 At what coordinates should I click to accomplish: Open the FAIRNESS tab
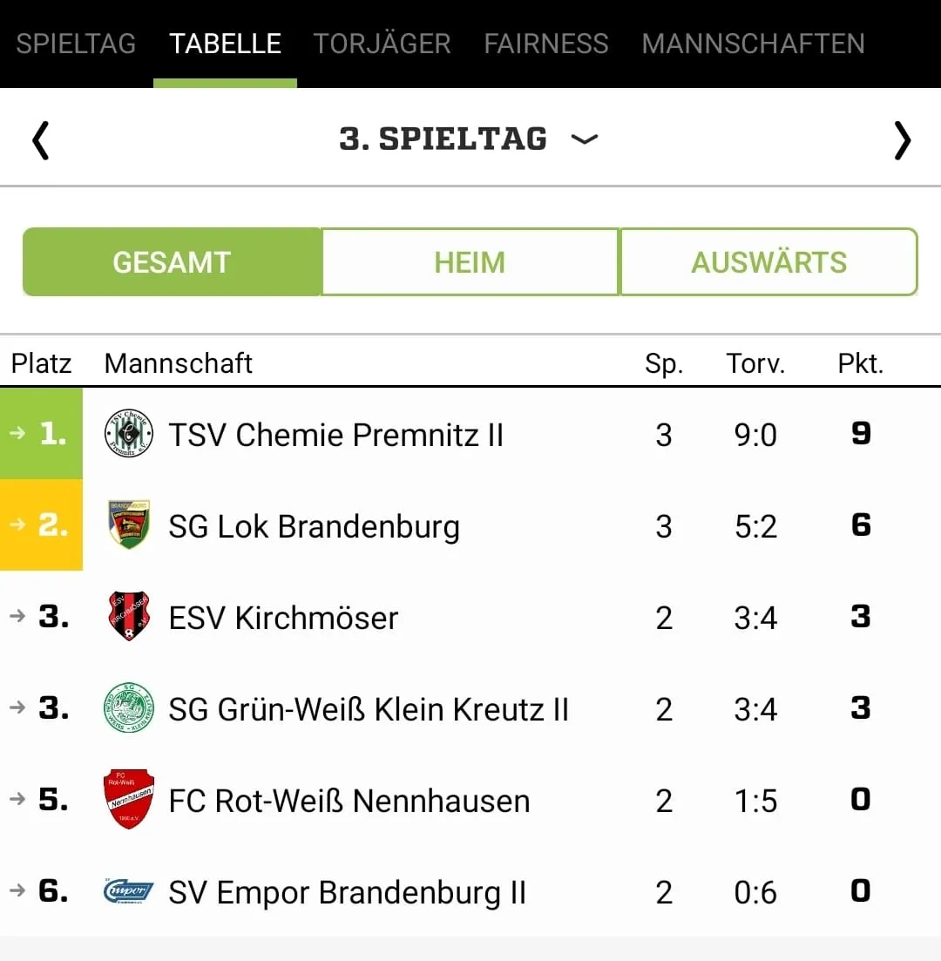pos(546,44)
